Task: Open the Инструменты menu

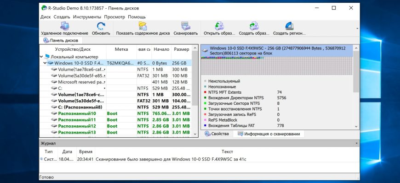Action: click(x=87, y=17)
